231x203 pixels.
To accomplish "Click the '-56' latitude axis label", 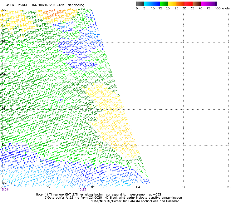I will click(3, 109).
